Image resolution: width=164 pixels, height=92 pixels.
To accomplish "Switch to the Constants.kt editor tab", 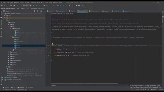I will coord(95,11).
